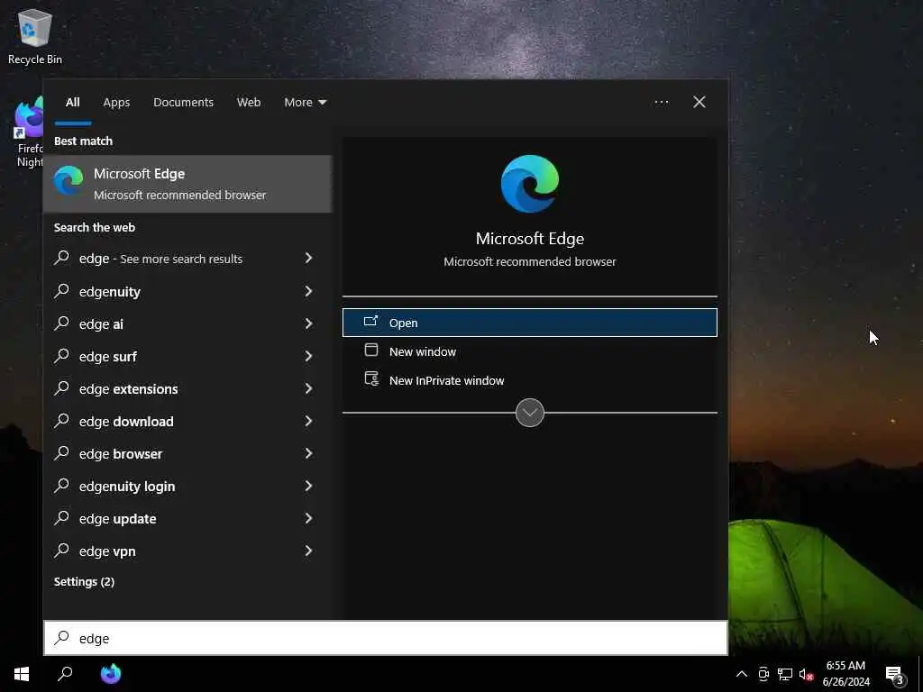Click the muted volume tray icon
This screenshot has width=923, height=692.
[x=806, y=674]
